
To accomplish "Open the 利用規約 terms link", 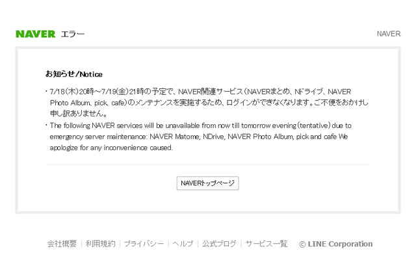I will (100, 244).
